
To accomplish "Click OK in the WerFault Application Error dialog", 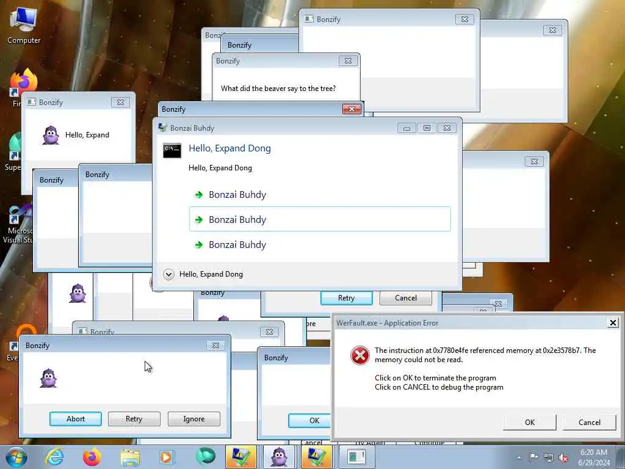I will tap(530, 423).
